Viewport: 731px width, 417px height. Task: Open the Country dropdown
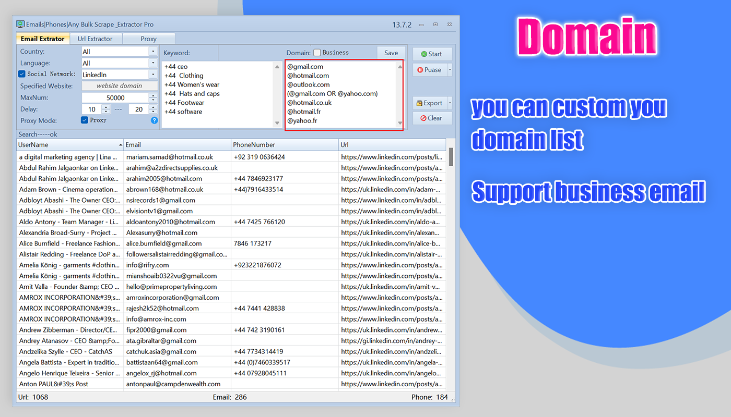pyautogui.click(x=153, y=52)
